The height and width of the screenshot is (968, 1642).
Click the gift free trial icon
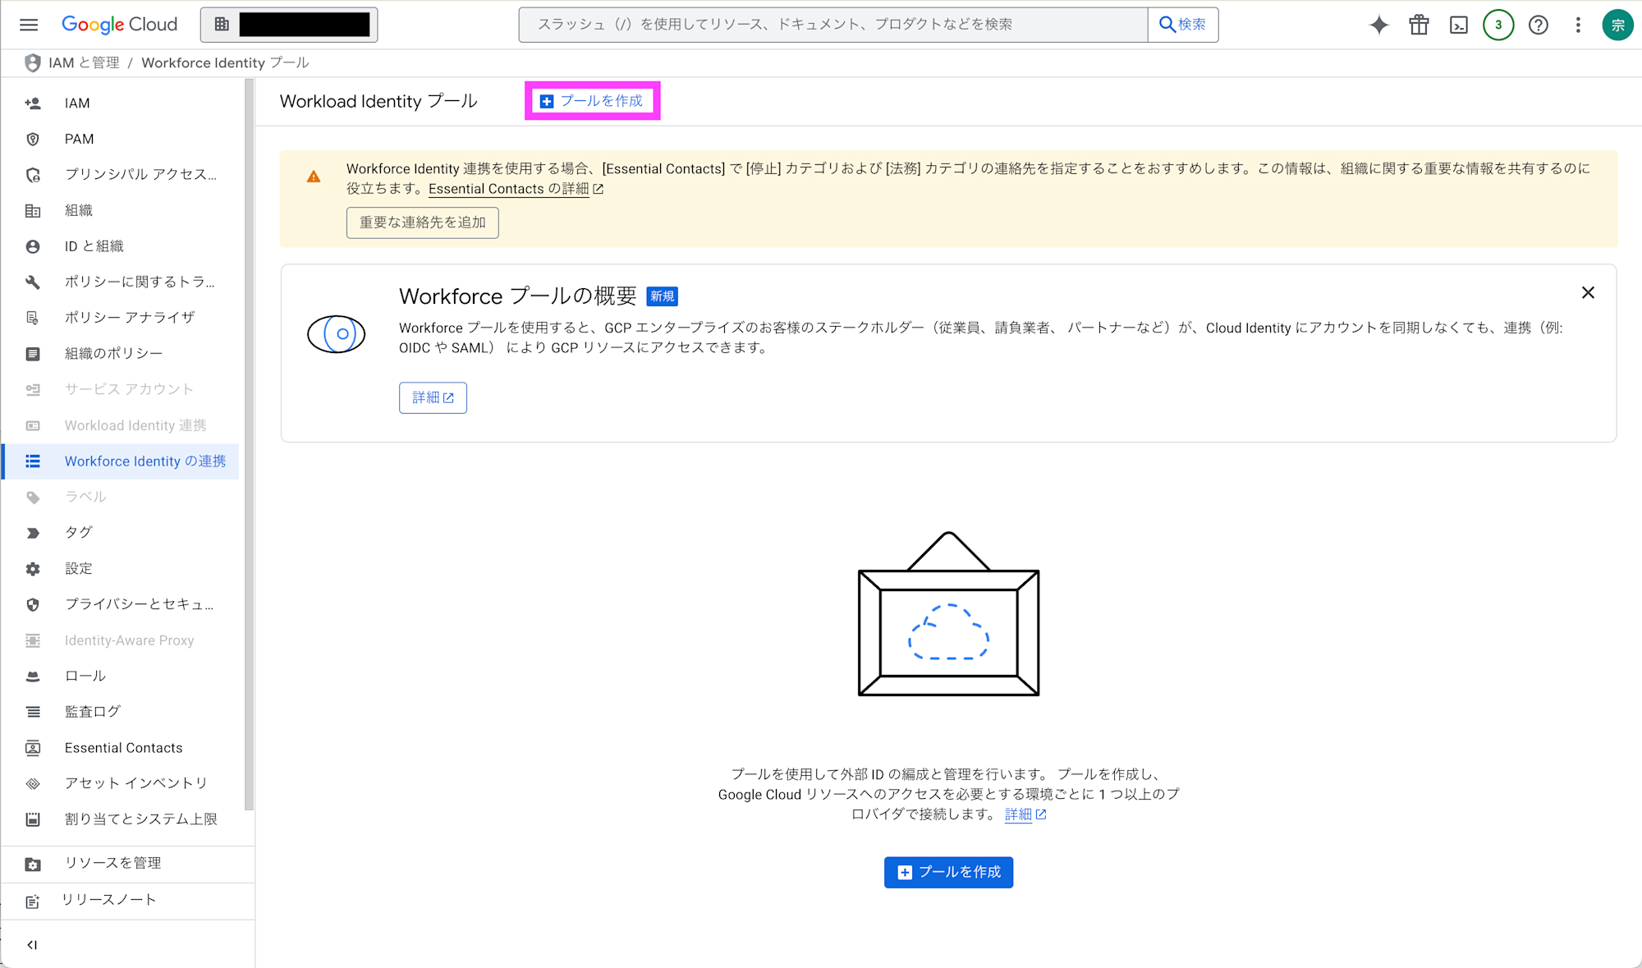1419,25
